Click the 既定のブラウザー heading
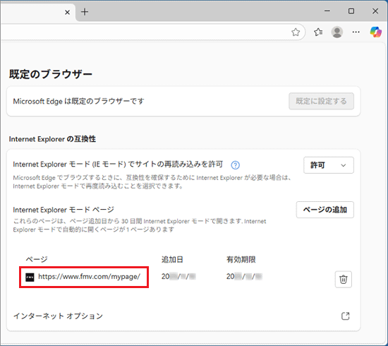 pyautogui.click(x=51, y=74)
